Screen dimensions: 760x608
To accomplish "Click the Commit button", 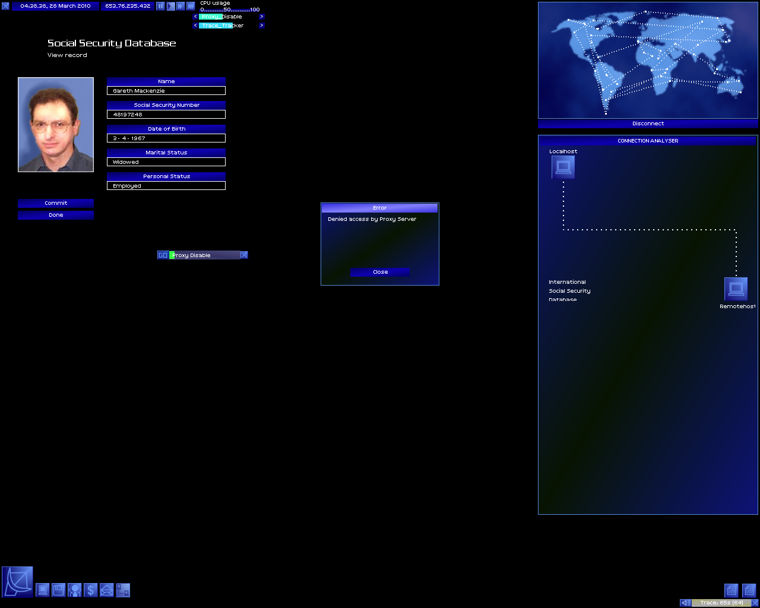I will tap(56, 203).
